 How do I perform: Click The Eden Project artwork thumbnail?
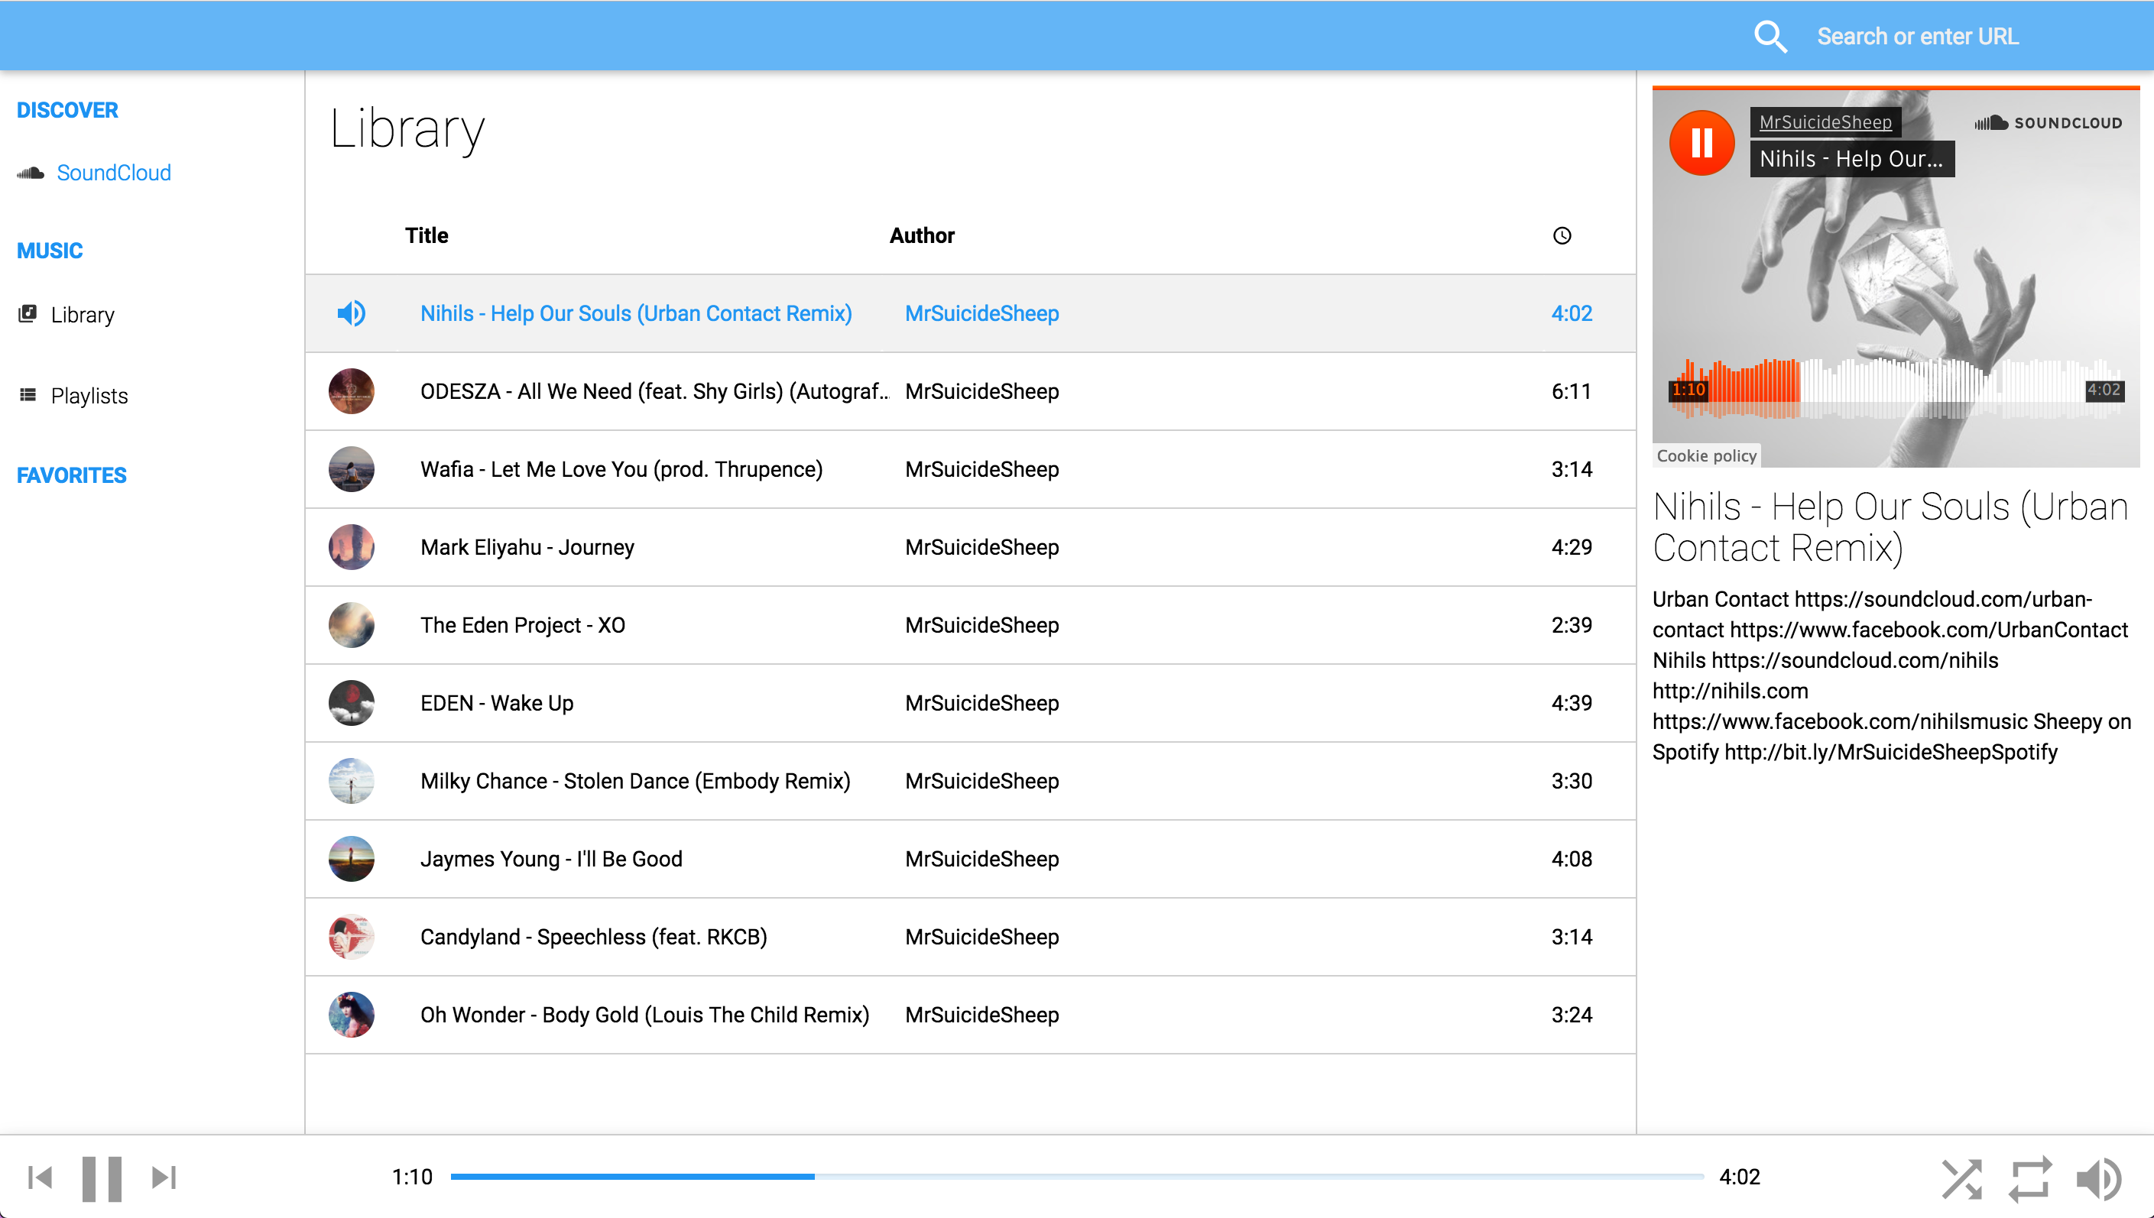[x=352, y=624]
